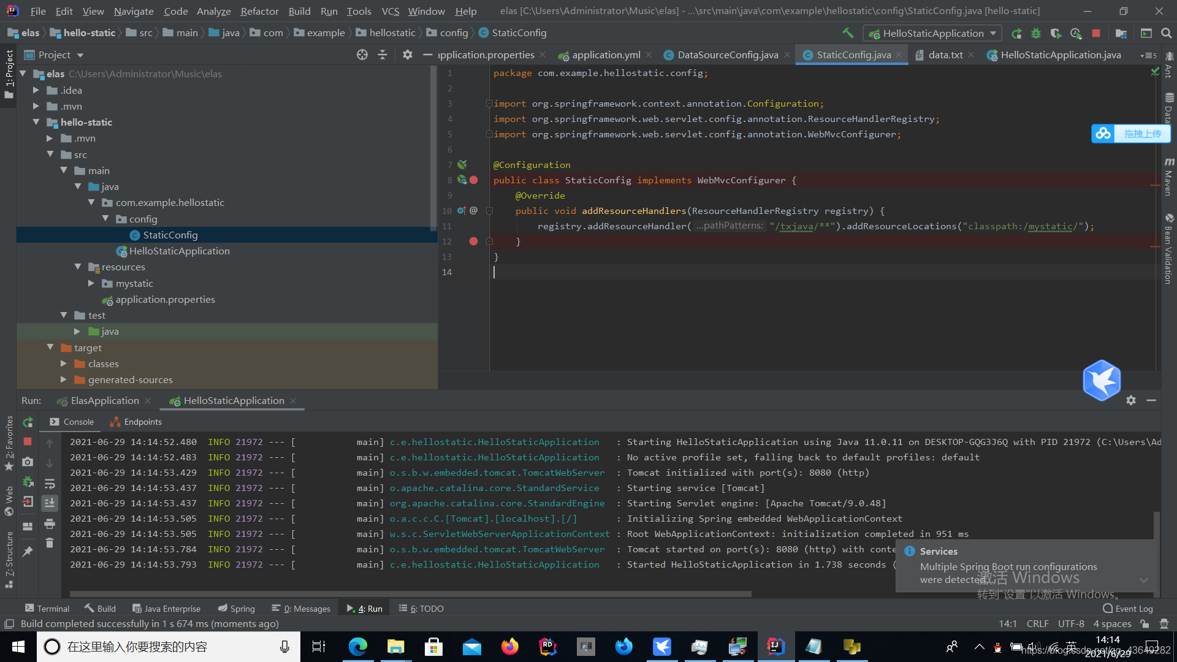Click override gutter icon on line 10
Viewport: 1177px width, 662px height.
[462, 210]
